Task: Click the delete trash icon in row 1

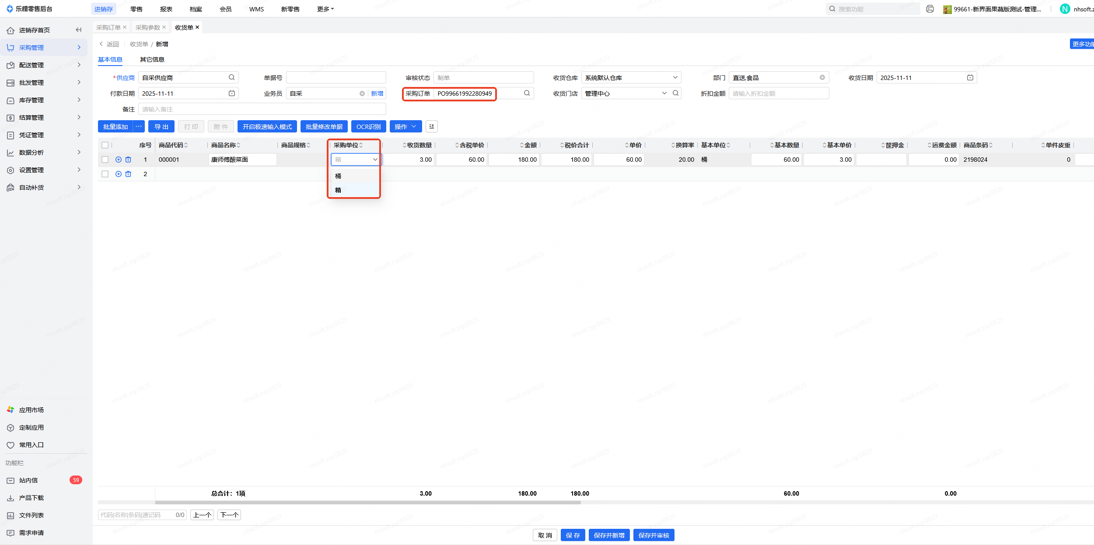Action: click(128, 160)
